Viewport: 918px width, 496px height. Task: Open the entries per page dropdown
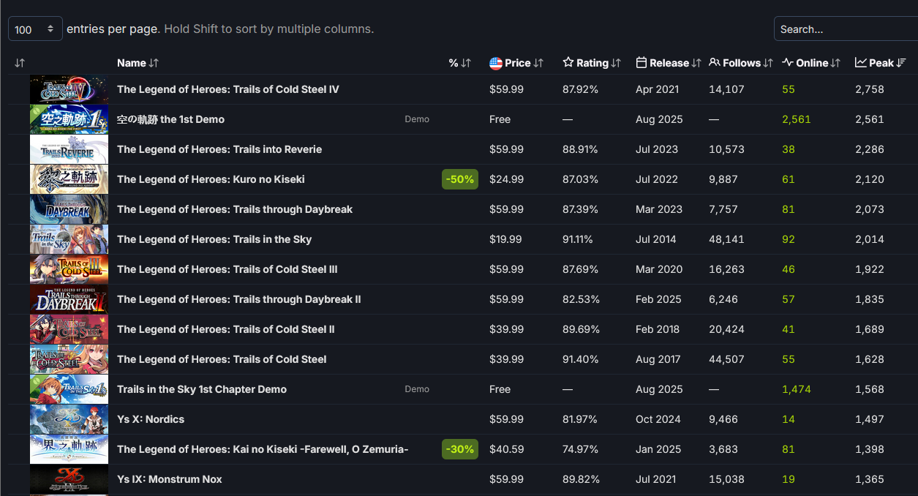tap(35, 29)
